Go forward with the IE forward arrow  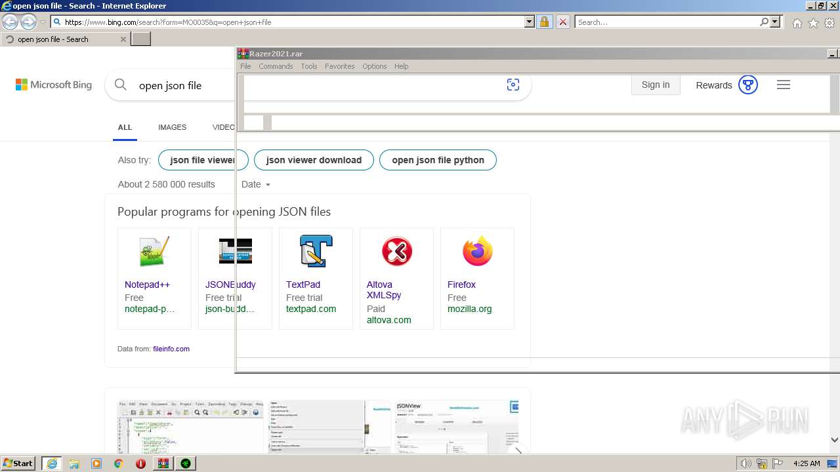[28, 22]
